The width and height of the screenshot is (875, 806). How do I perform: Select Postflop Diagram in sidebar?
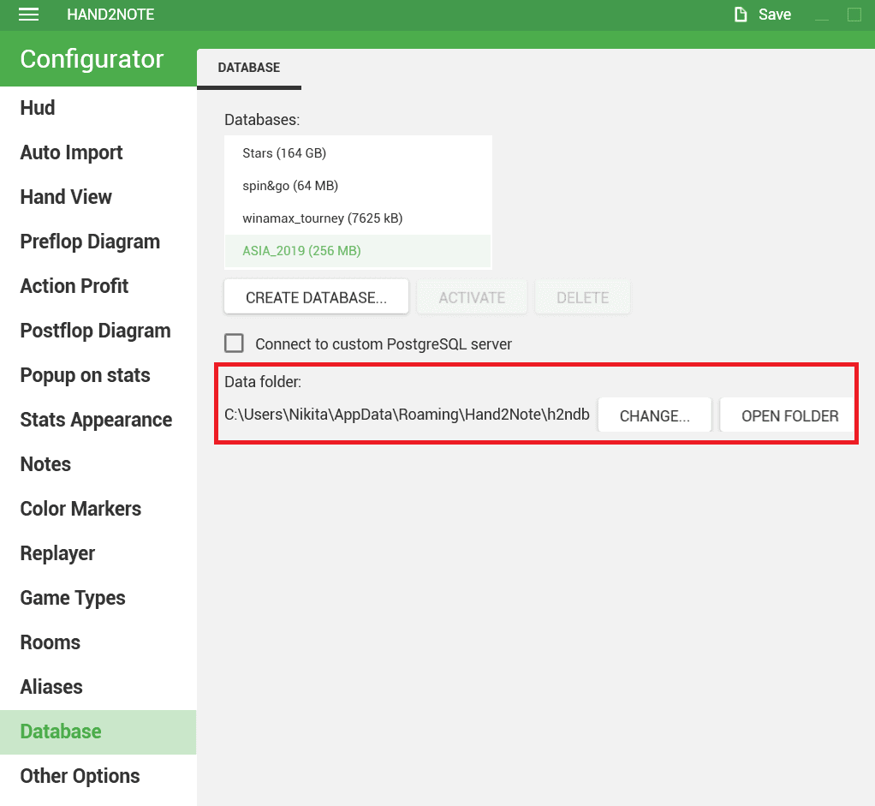pyautogui.click(x=98, y=331)
